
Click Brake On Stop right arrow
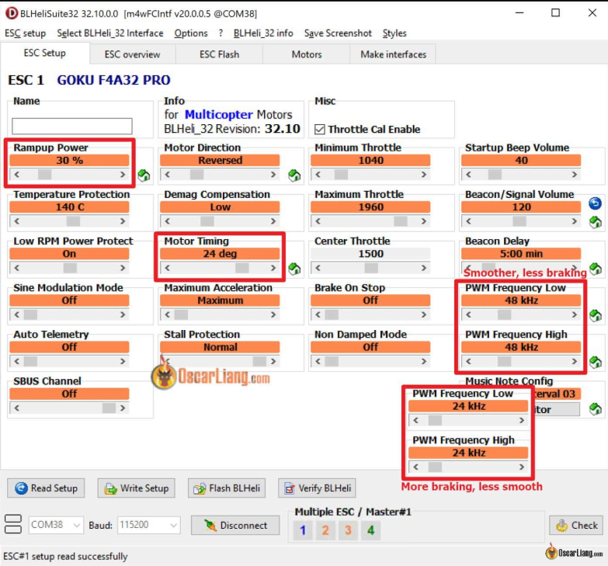[x=424, y=314]
